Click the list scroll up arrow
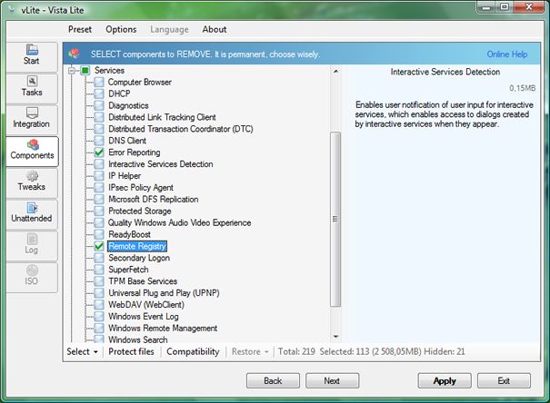The height and width of the screenshot is (403, 550). (x=335, y=71)
